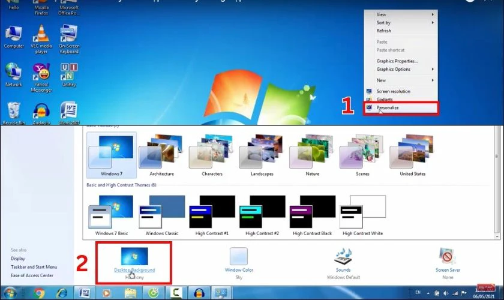Open the View context menu entry
This screenshot has width=504, height=300.
(x=401, y=14)
